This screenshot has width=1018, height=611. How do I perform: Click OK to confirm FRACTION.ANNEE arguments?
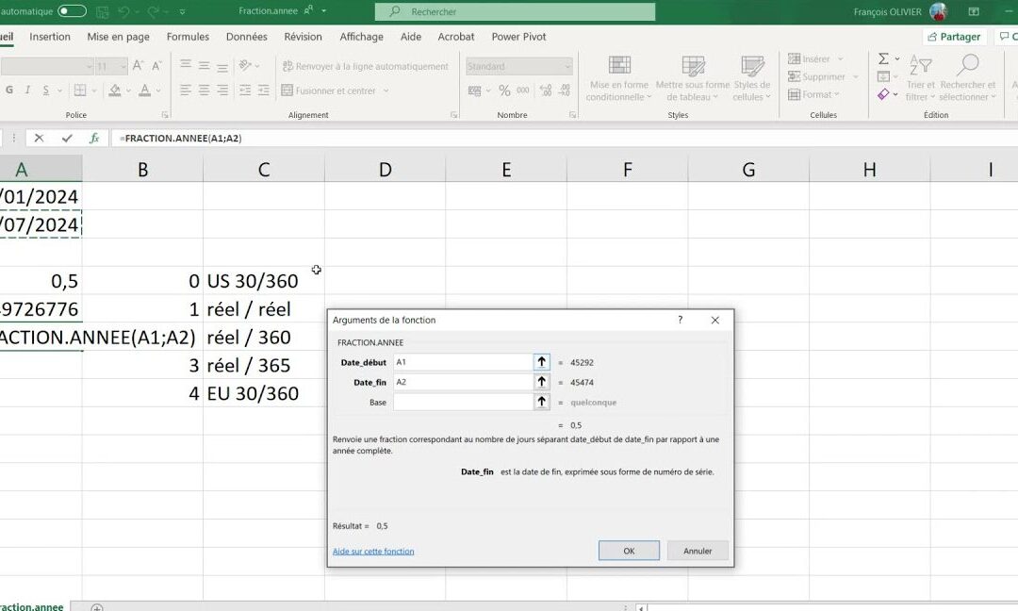coord(628,550)
